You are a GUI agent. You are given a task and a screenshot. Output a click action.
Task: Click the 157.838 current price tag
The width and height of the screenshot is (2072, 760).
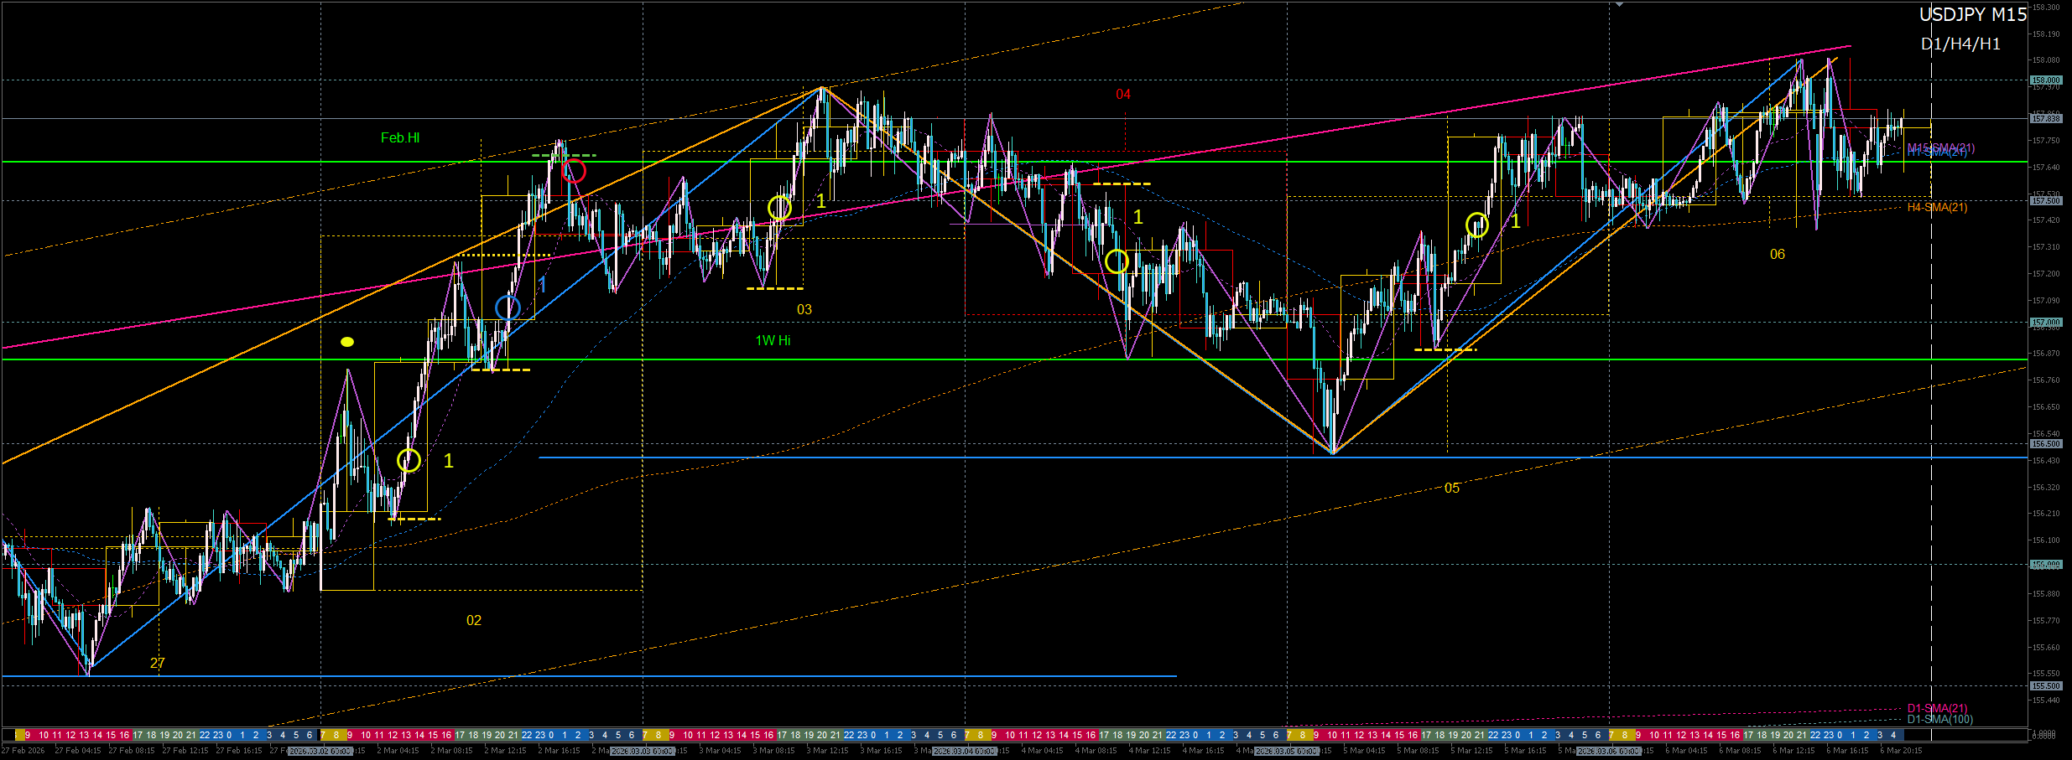(2046, 119)
